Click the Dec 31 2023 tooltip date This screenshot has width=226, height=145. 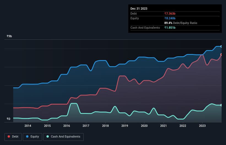click(139, 9)
